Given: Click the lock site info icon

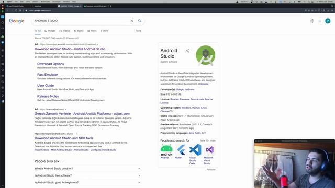Looking at the screenshot, I should [x=26, y=10].
